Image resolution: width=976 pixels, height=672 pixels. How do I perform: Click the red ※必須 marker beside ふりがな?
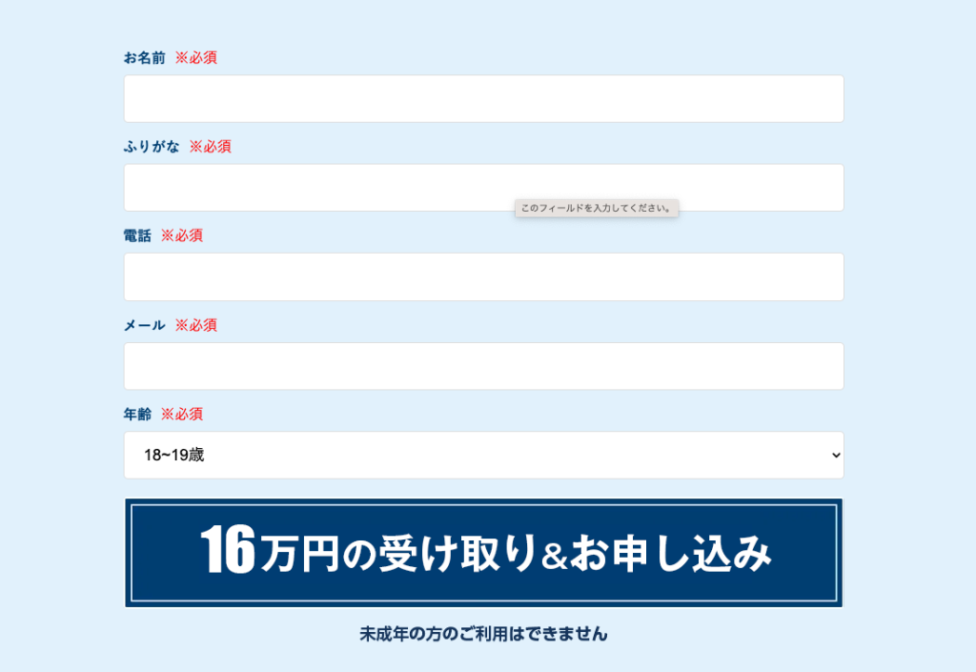[x=210, y=147]
